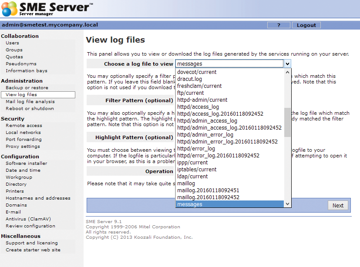Viewport: 360px width, 267px height.
Task: Open the Users page under Collaboration
Action: [12, 43]
